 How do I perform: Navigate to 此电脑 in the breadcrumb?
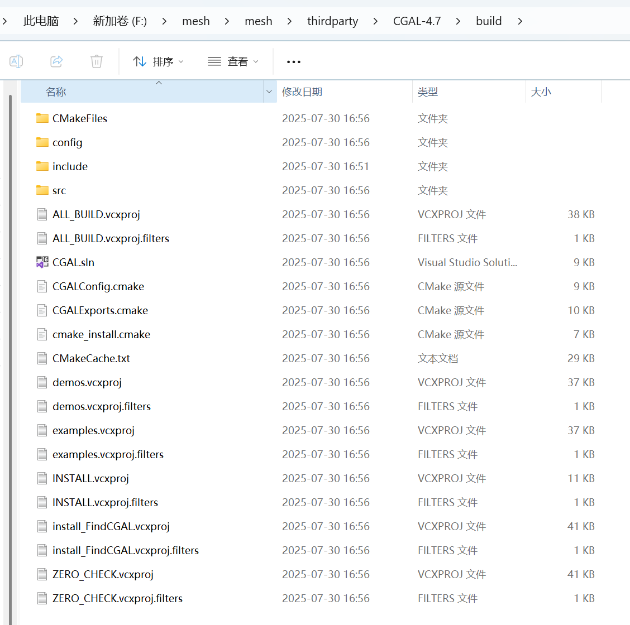41,21
